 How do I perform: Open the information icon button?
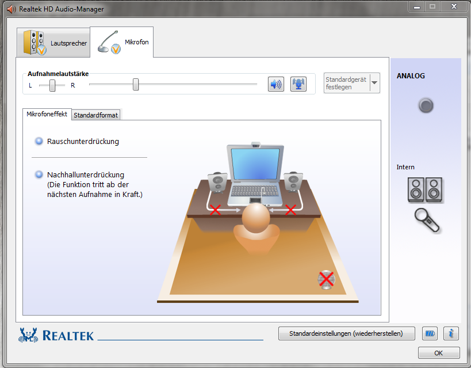452,333
